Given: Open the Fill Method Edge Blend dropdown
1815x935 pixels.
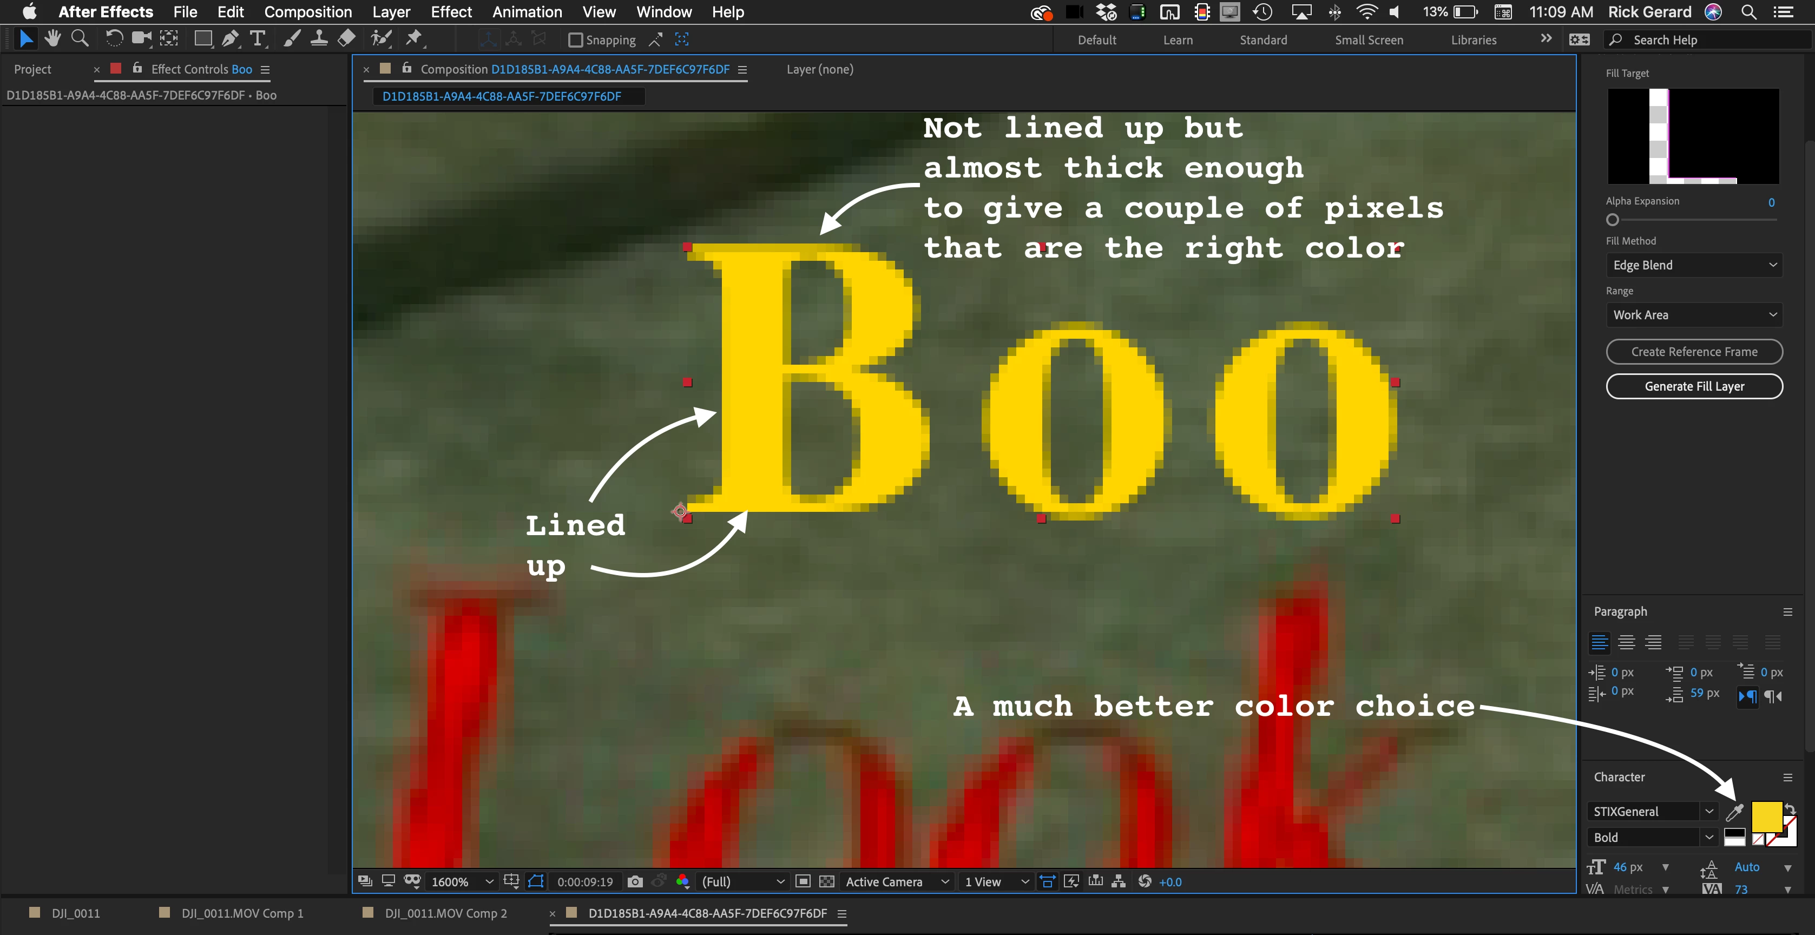Looking at the screenshot, I should [1694, 265].
